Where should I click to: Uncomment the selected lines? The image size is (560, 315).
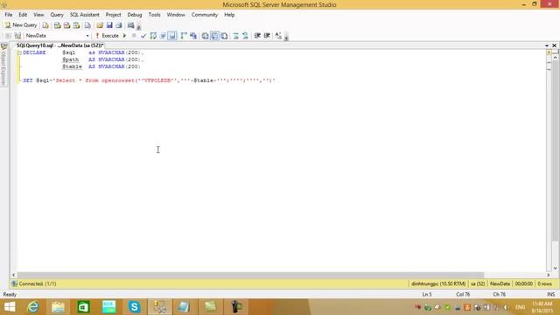click(x=245, y=36)
